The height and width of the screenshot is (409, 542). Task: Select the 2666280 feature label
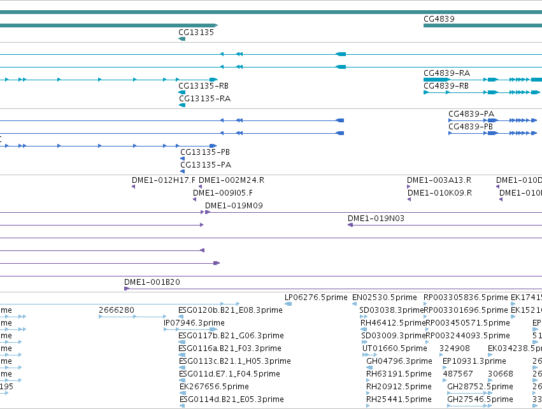116,310
